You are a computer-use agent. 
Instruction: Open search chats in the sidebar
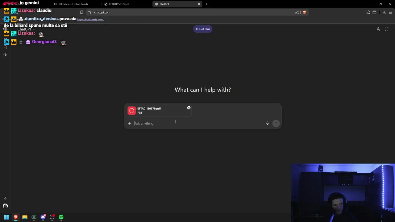pos(5,47)
